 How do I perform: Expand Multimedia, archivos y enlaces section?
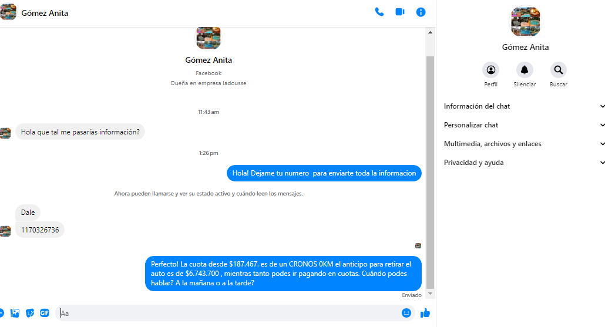coord(524,144)
